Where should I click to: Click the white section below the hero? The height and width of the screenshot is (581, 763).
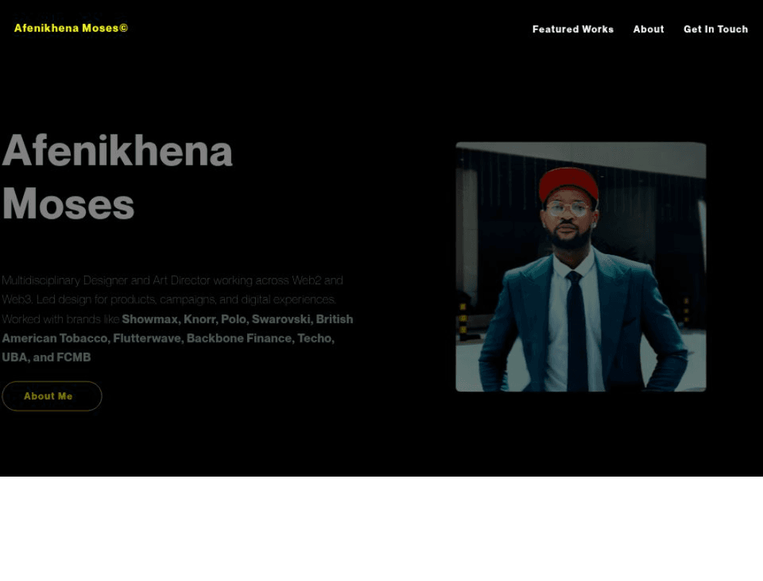tap(382, 528)
